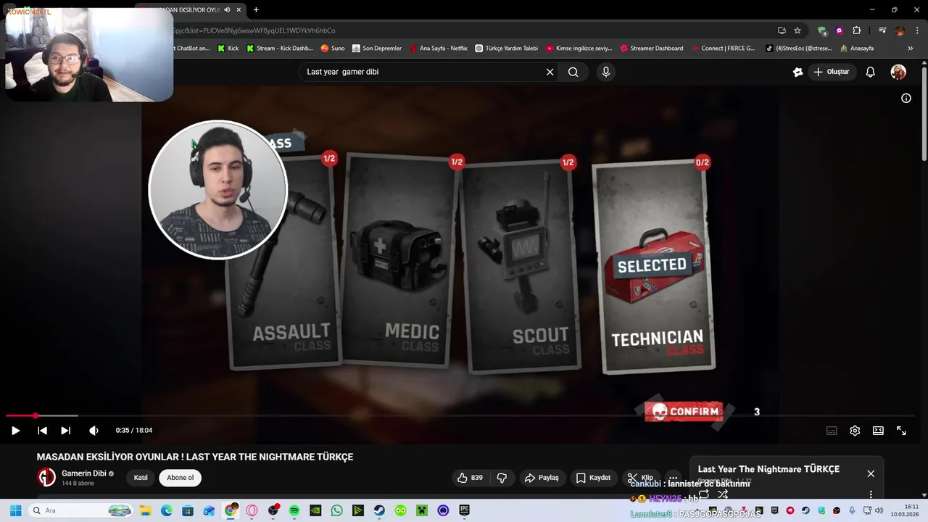The image size is (928, 522).
Task: Install app icon in address bar
Action: point(782,30)
